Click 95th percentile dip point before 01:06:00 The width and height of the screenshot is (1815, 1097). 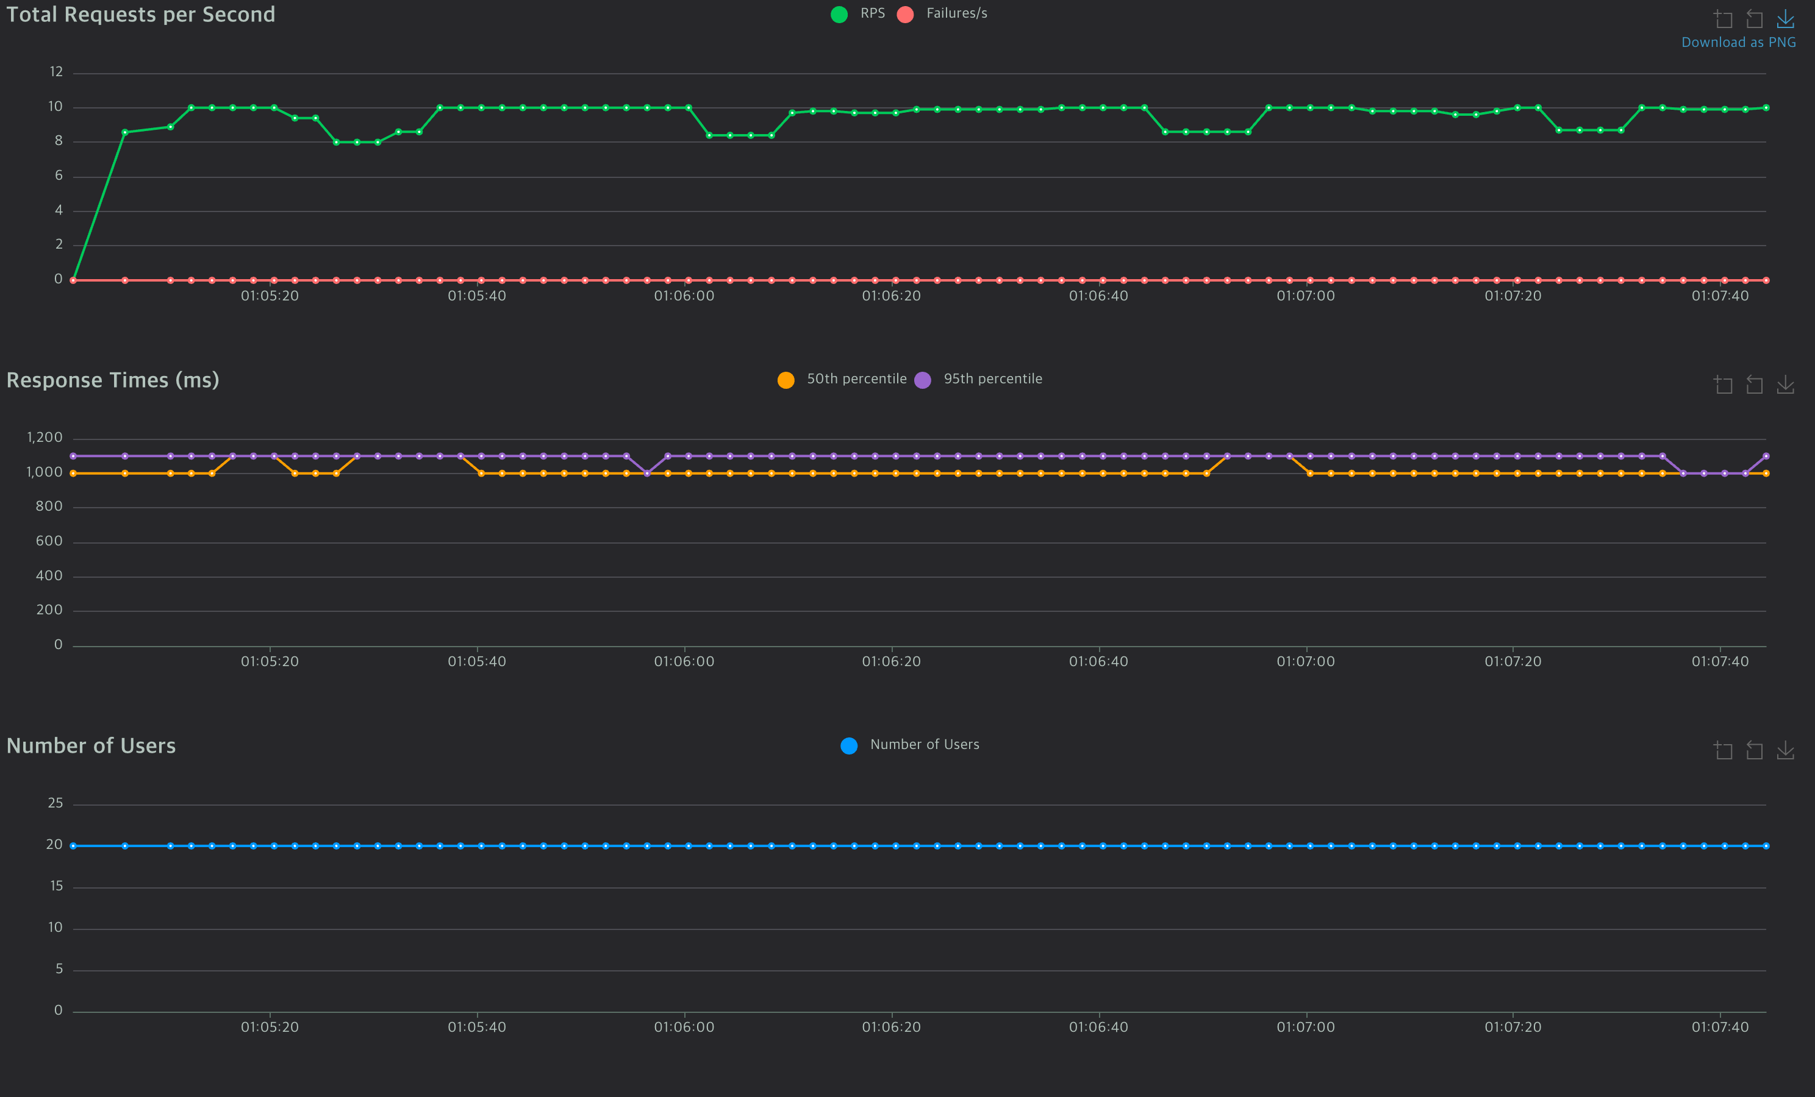pos(646,474)
